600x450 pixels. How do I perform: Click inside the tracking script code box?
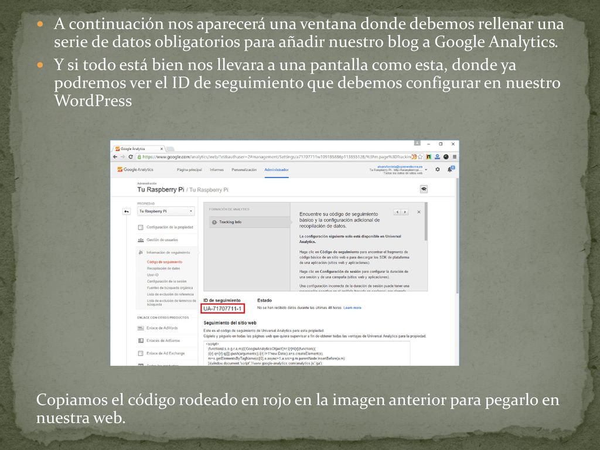click(306, 353)
